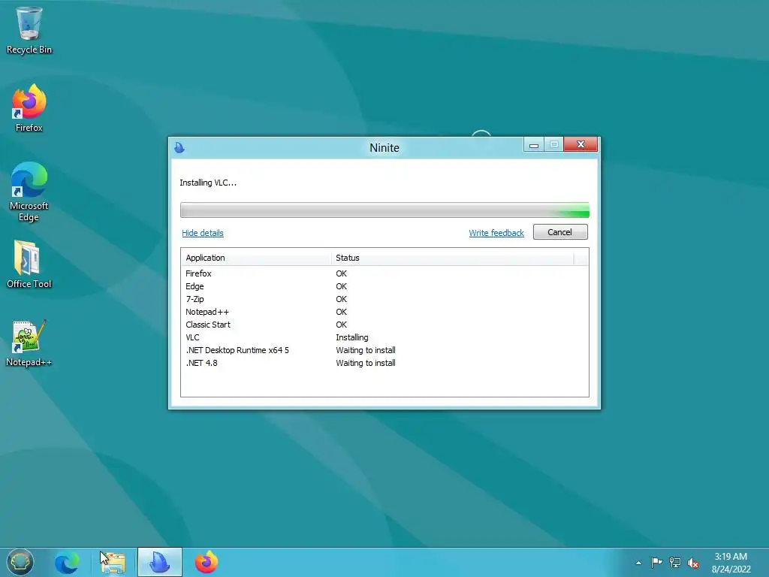Open the Write feedback link
Image resolution: width=769 pixels, height=577 pixels.
coord(496,233)
